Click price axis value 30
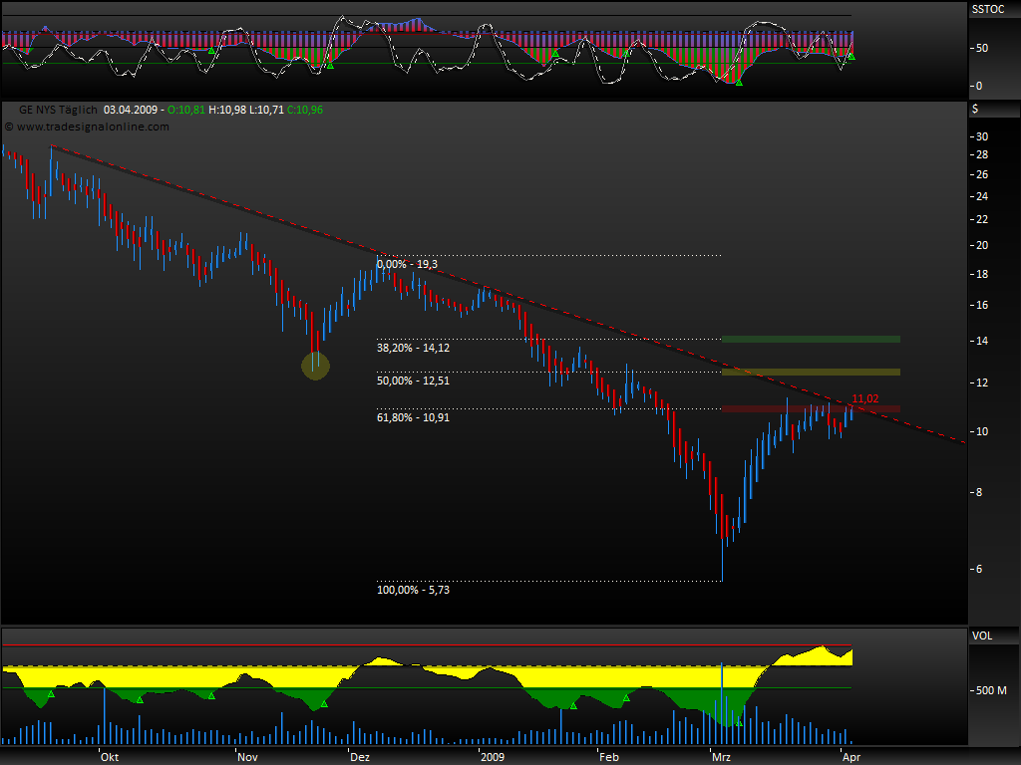Screen dimensions: 1021x765 tap(982, 136)
